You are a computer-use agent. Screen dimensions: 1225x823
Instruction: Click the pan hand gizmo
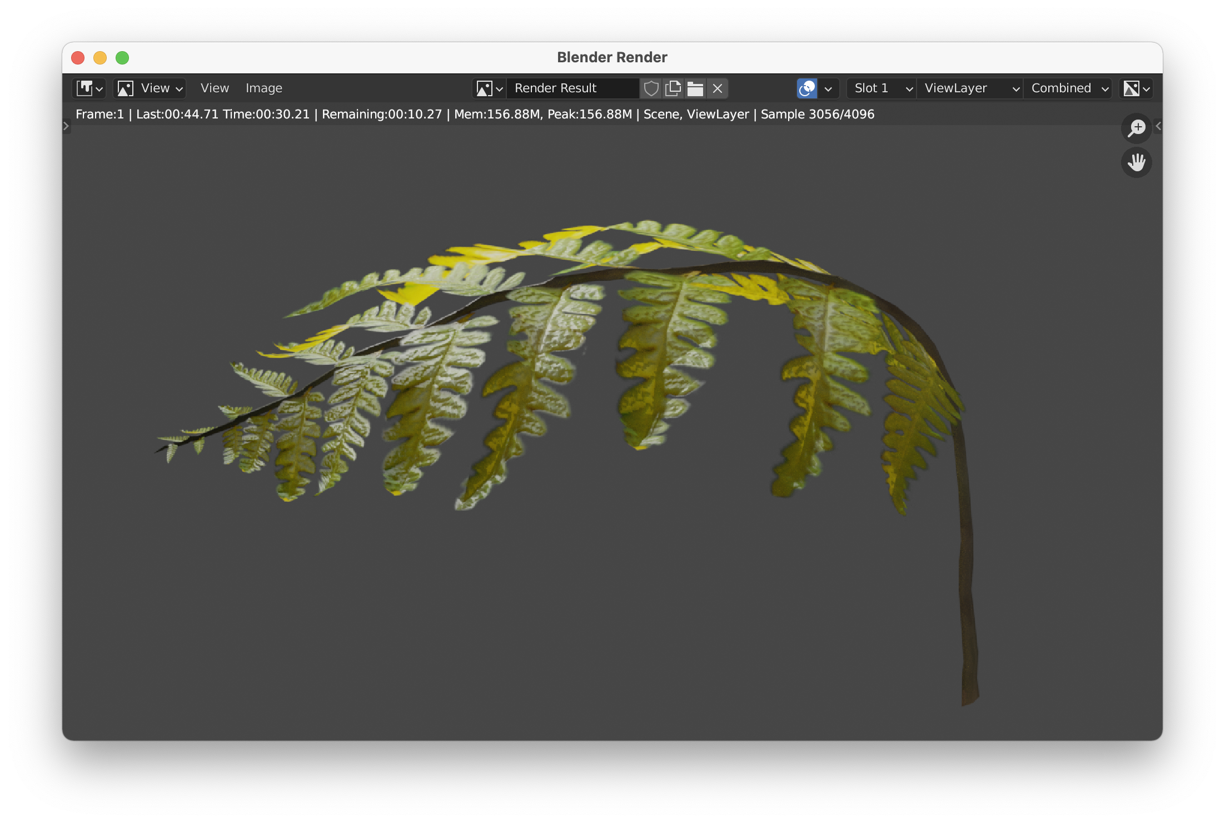click(x=1137, y=162)
